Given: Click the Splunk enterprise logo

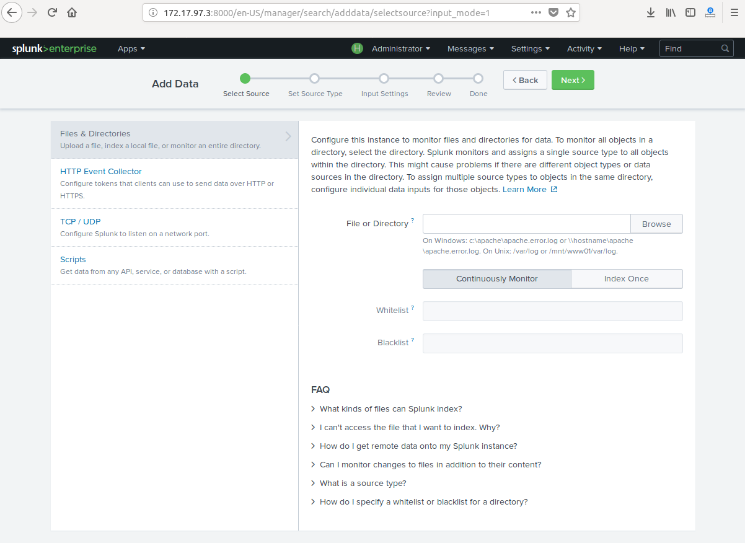Looking at the screenshot, I should coord(55,48).
